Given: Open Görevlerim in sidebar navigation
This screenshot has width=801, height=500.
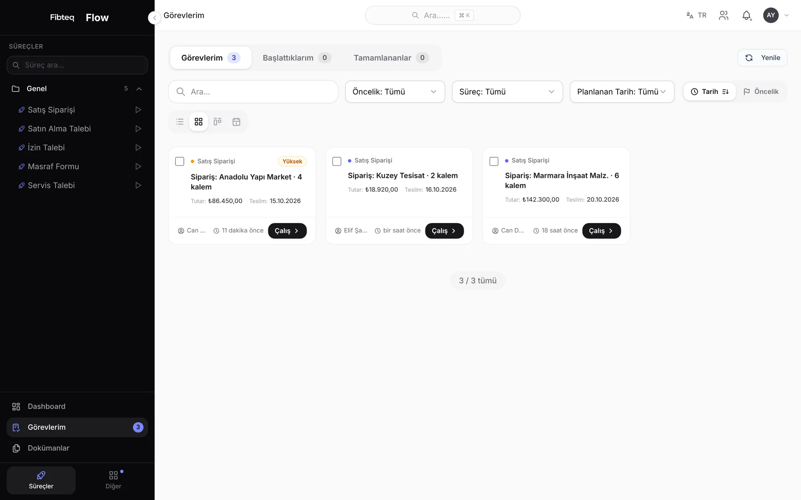Looking at the screenshot, I should pos(77,428).
